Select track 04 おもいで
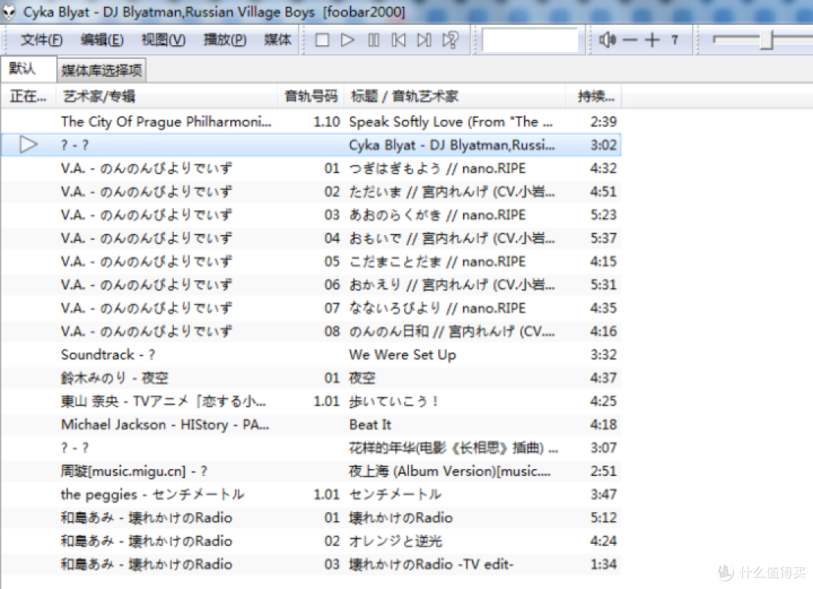 point(311,238)
